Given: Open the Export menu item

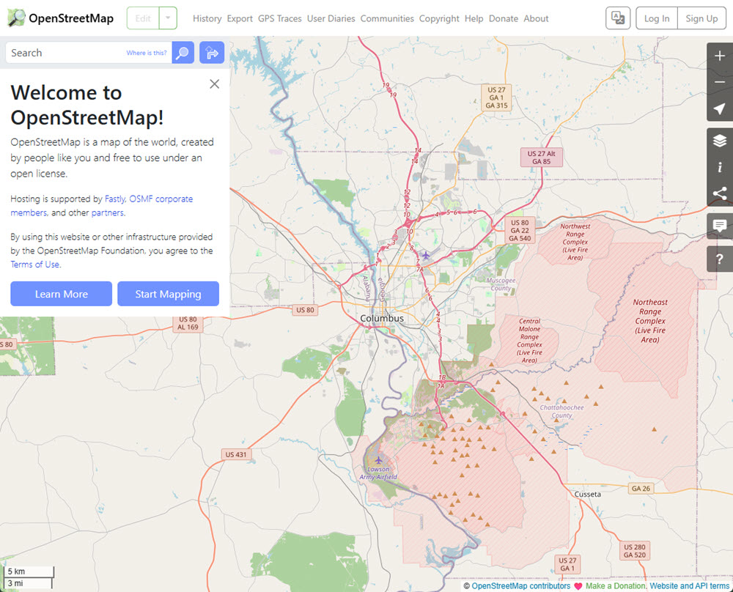Looking at the screenshot, I should 240,19.
